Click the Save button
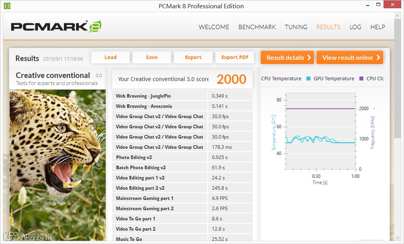Viewport: 404px width, 244px height. (152, 57)
